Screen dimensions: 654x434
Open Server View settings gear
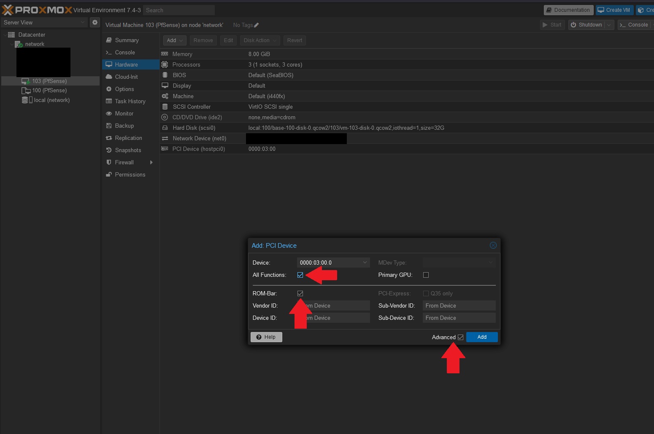tap(95, 22)
